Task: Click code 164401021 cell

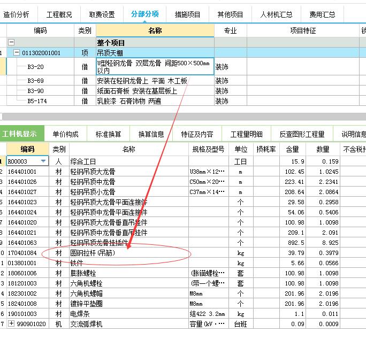Action: pyautogui.click(x=27, y=233)
